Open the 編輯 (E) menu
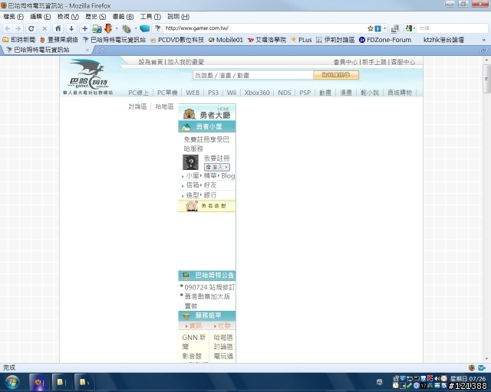The height and width of the screenshot is (392, 491). coord(41,17)
